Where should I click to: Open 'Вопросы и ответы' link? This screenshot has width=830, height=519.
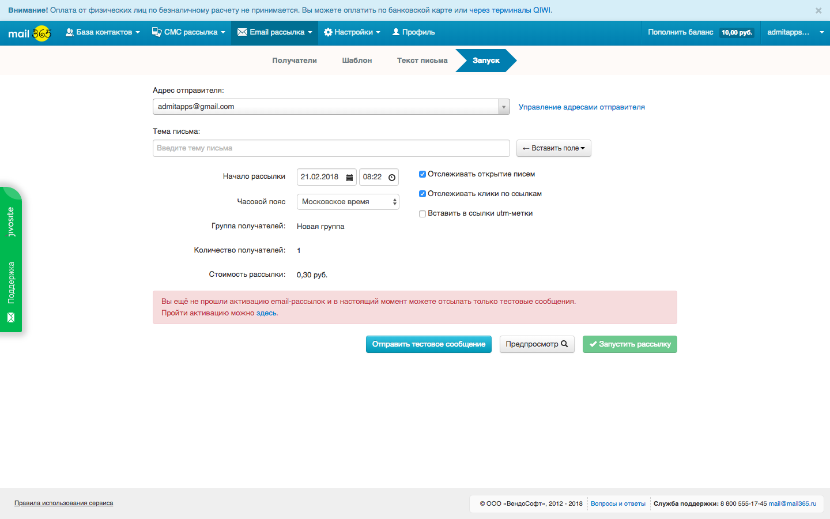point(618,504)
